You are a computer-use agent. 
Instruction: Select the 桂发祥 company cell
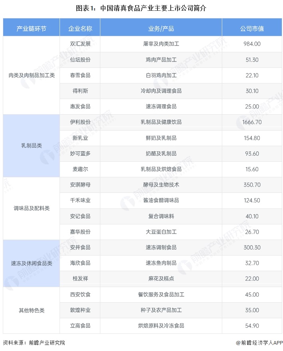click(80, 279)
